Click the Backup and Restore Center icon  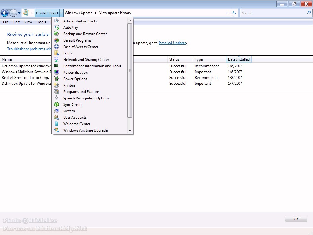57,34
